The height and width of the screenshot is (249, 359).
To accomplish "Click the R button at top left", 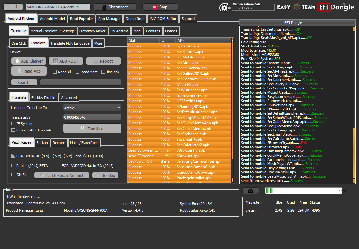I will coord(13,7).
